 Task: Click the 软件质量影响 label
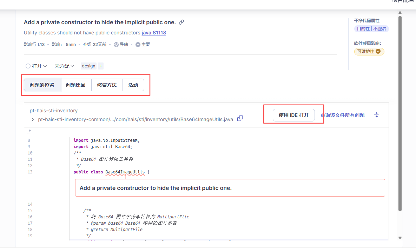click(368, 43)
